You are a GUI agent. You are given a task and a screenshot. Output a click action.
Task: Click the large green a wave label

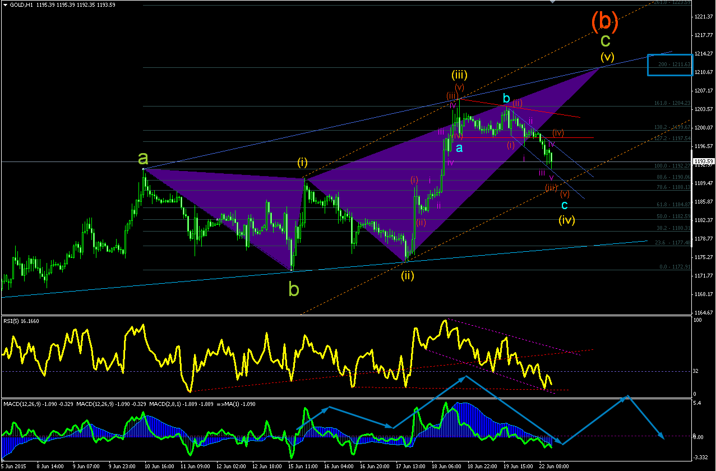144,158
